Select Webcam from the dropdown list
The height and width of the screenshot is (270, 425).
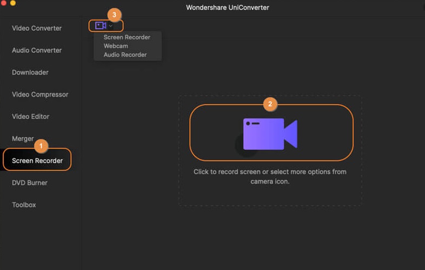point(116,46)
